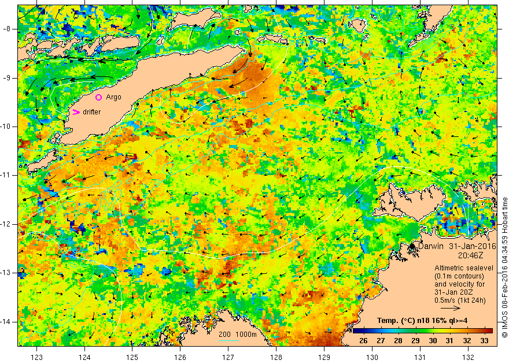Click the dark red 33° end of colorbar
Image resolution: width=509 pixels, height=364 pixels.
[489, 331]
